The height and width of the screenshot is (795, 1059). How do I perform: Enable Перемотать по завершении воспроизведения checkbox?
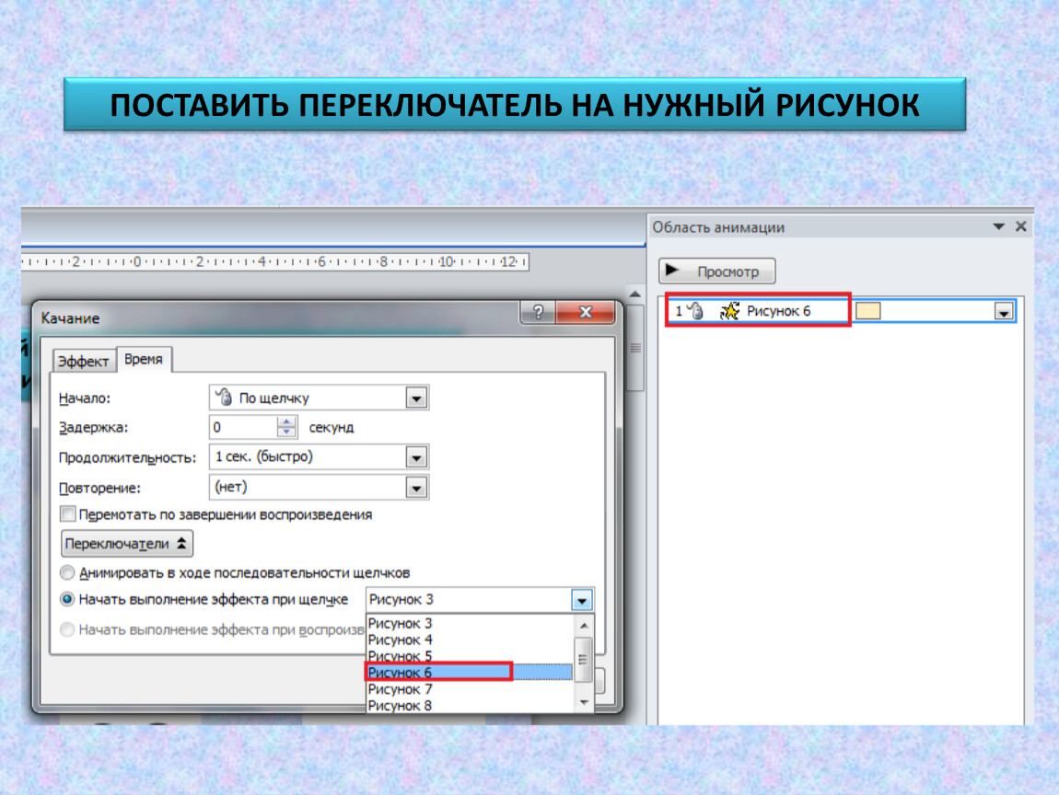click(67, 514)
